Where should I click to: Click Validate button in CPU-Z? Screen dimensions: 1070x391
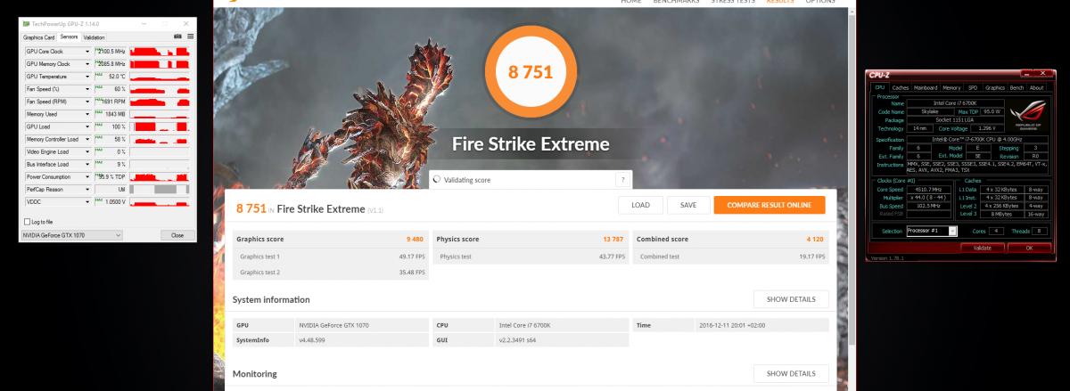(982, 248)
